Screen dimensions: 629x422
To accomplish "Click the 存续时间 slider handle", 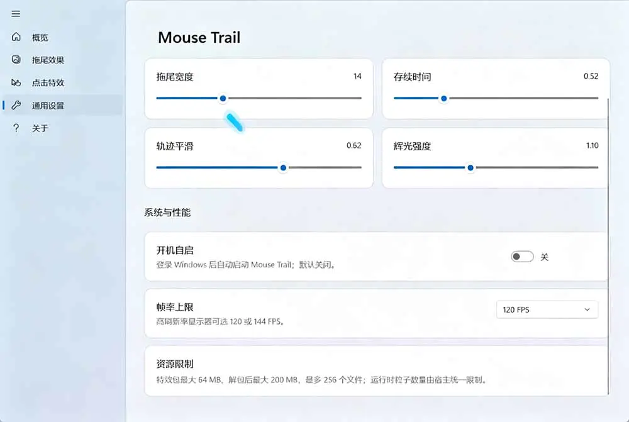I will 443,98.
